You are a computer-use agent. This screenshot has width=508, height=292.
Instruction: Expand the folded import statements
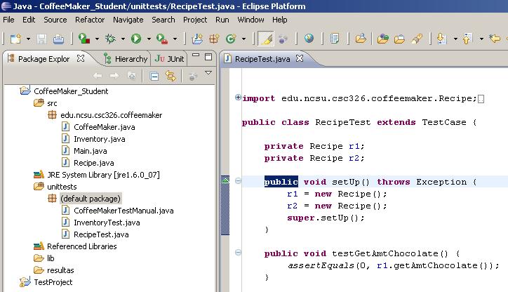tap(239, 98)
